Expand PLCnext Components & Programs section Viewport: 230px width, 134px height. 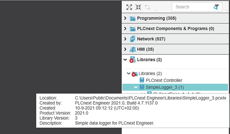[x=125, y=28]
